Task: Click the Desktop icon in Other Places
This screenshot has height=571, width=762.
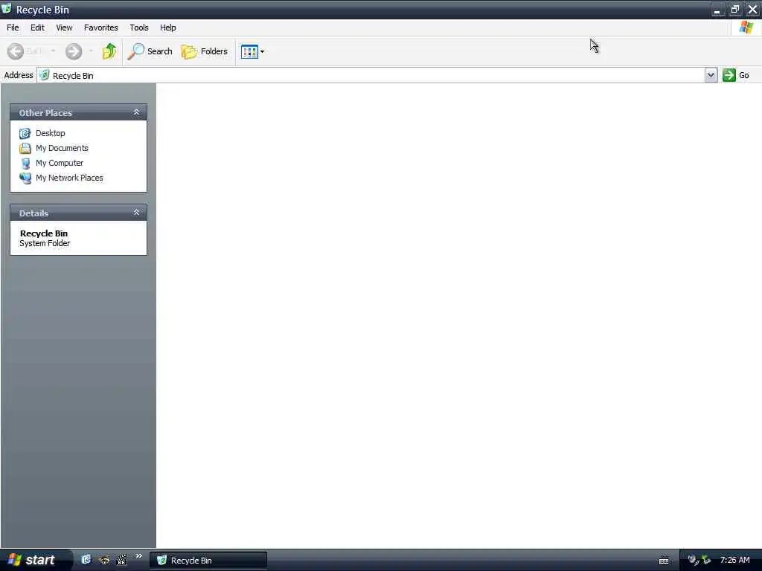Action: [25, 133]
